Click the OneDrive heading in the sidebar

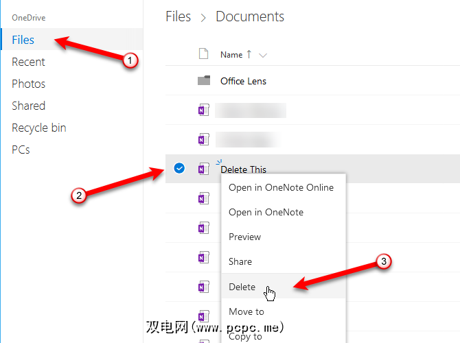28,18
